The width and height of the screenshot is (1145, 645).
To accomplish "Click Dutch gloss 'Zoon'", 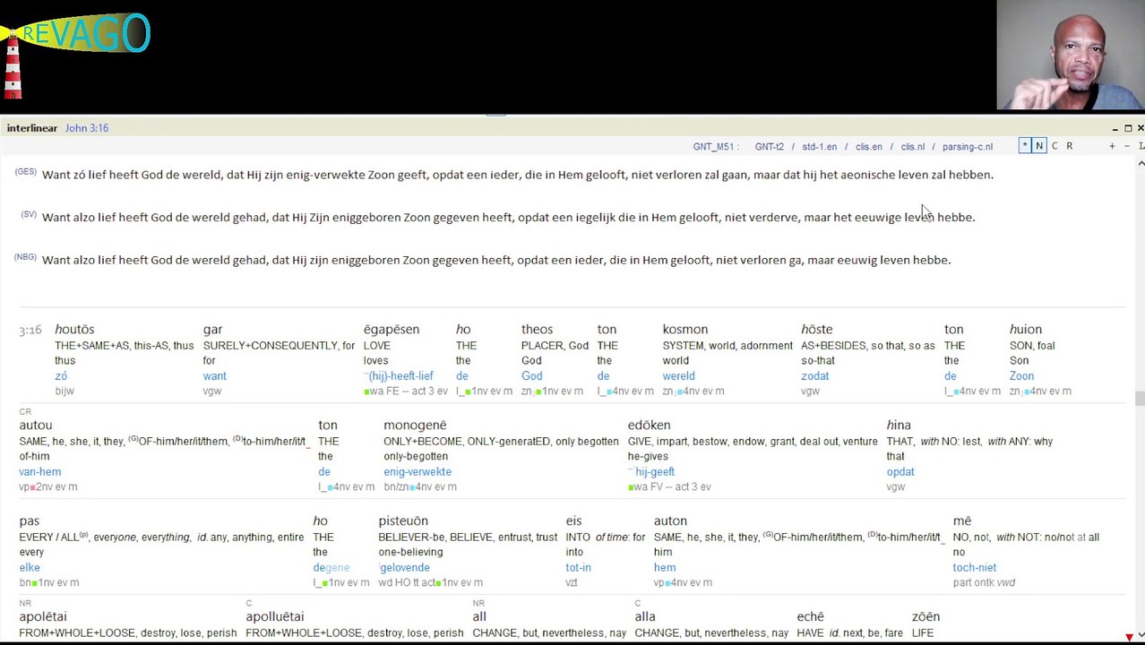I will click(1021, 376).
